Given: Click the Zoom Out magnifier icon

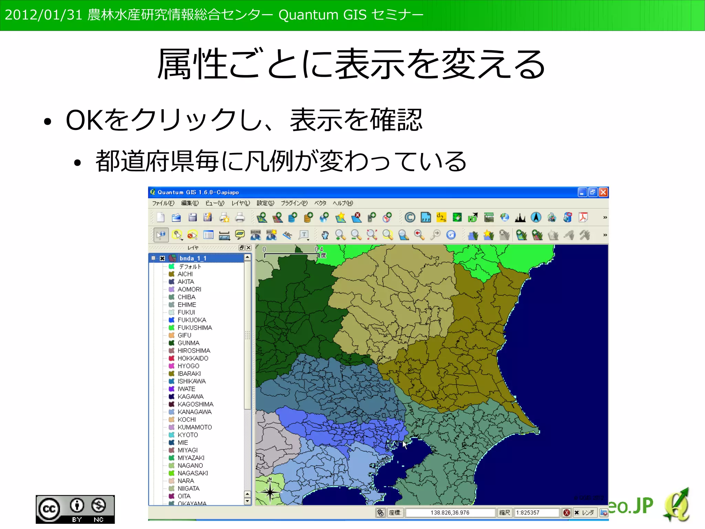Looking at the screenshot, I should (x=356, y=235).
